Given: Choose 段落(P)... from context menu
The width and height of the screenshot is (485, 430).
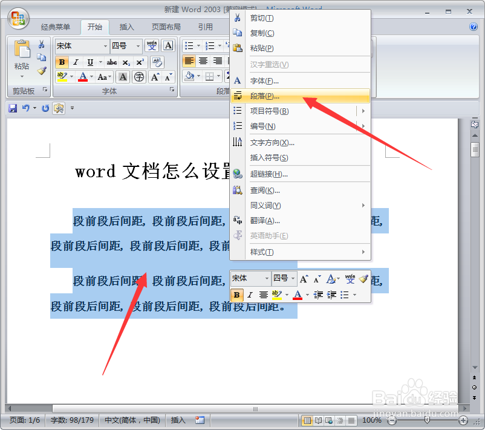Looking at the screenshot, I should click(x=300, y=96).
